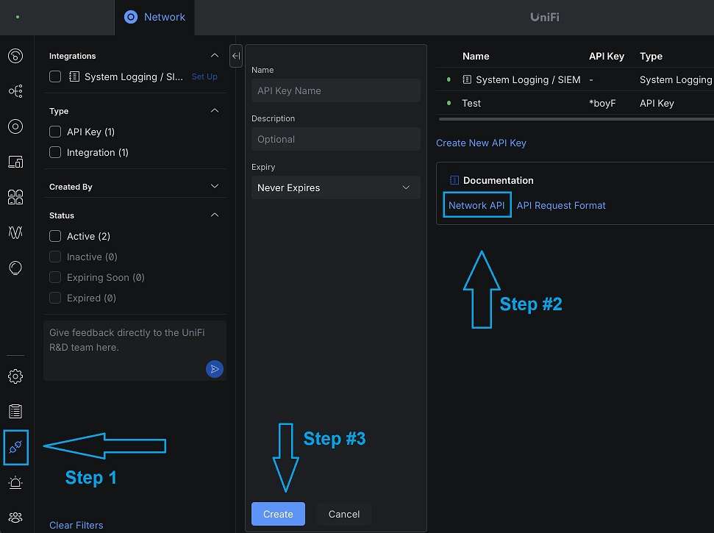Open the Insights lightbulb icon

point(15,268)
